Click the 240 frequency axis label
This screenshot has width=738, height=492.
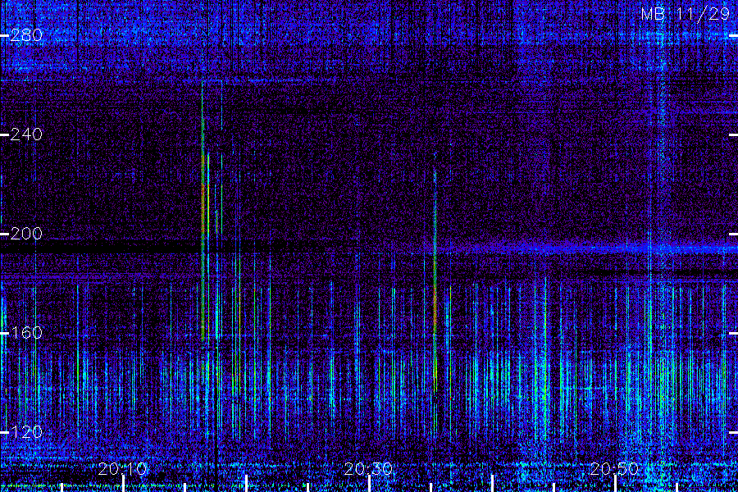(26, 134)
